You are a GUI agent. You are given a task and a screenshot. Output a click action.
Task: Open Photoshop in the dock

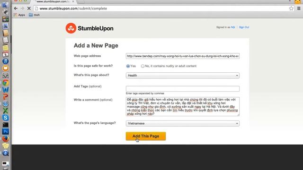[x=5, y=132]
